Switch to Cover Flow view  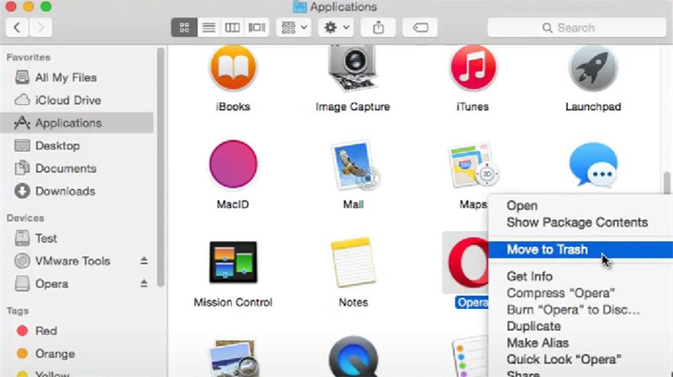(257, 28)
